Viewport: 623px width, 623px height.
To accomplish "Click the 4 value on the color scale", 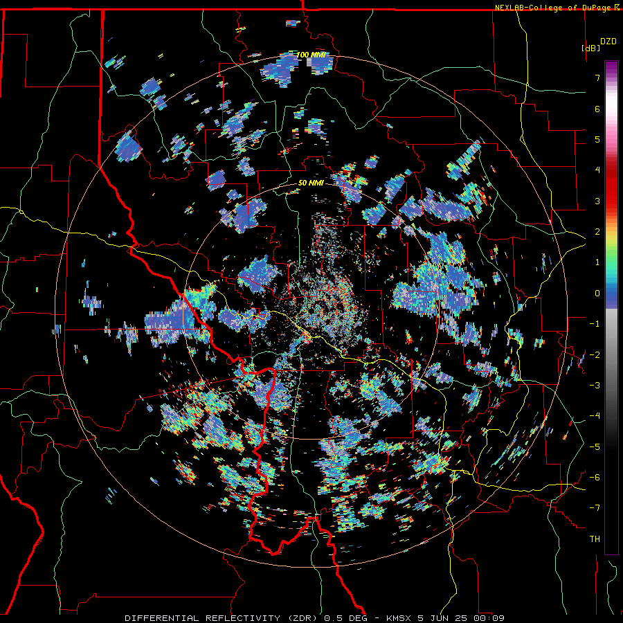I will [x=597, y=170].
